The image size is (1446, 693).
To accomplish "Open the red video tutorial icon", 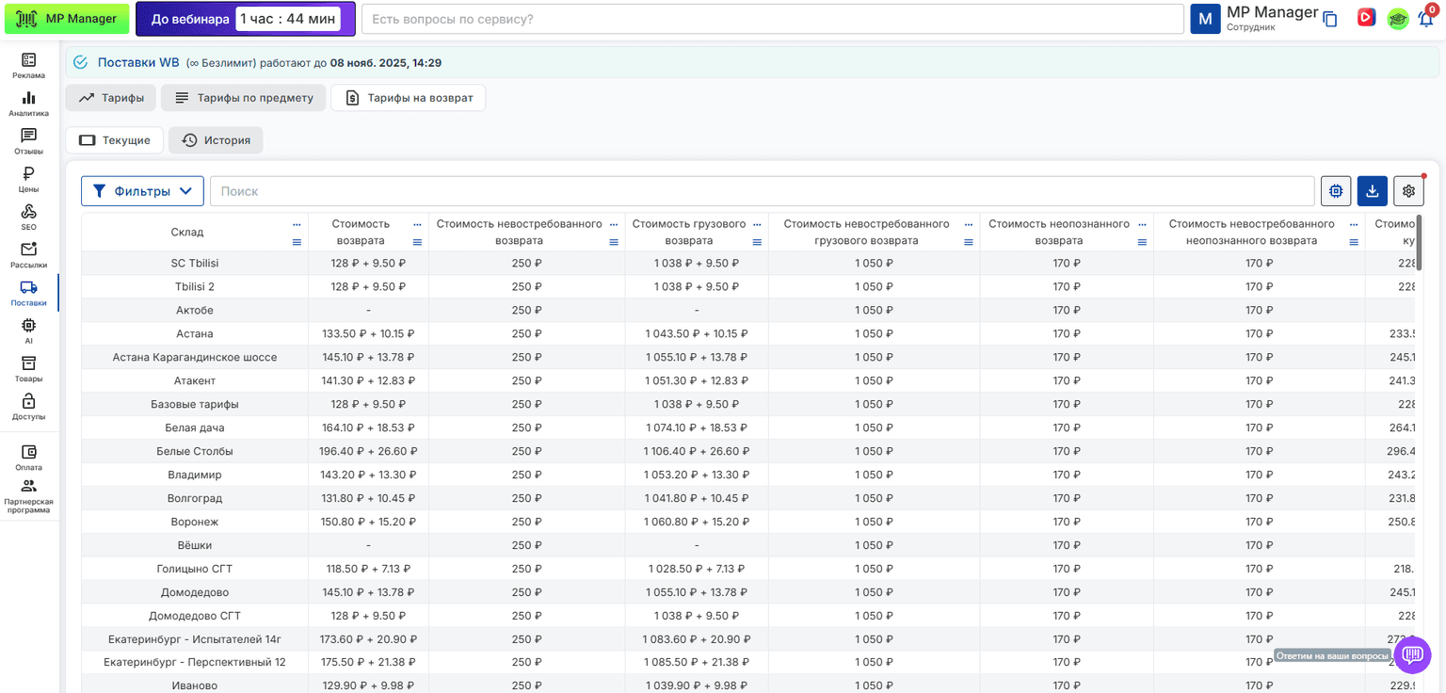I will [1365, 18].
